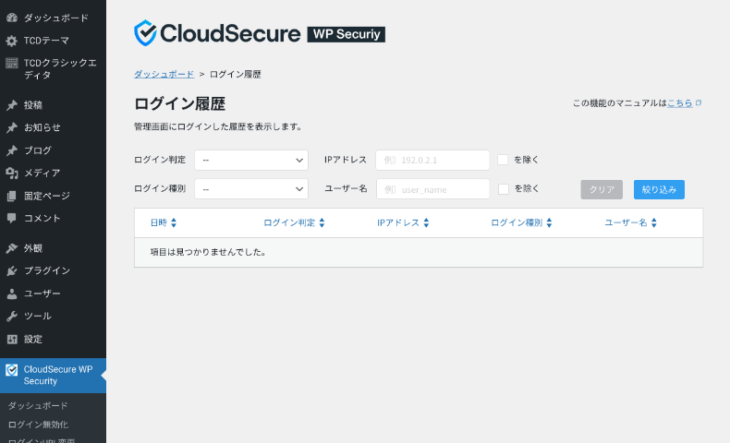Check を除く for IPアドレス

click(x=503, y=160)
